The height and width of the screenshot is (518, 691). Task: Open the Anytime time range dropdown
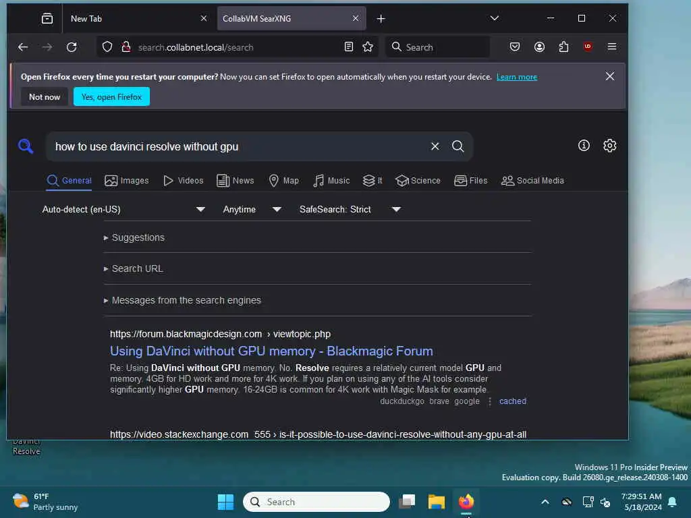252,209
